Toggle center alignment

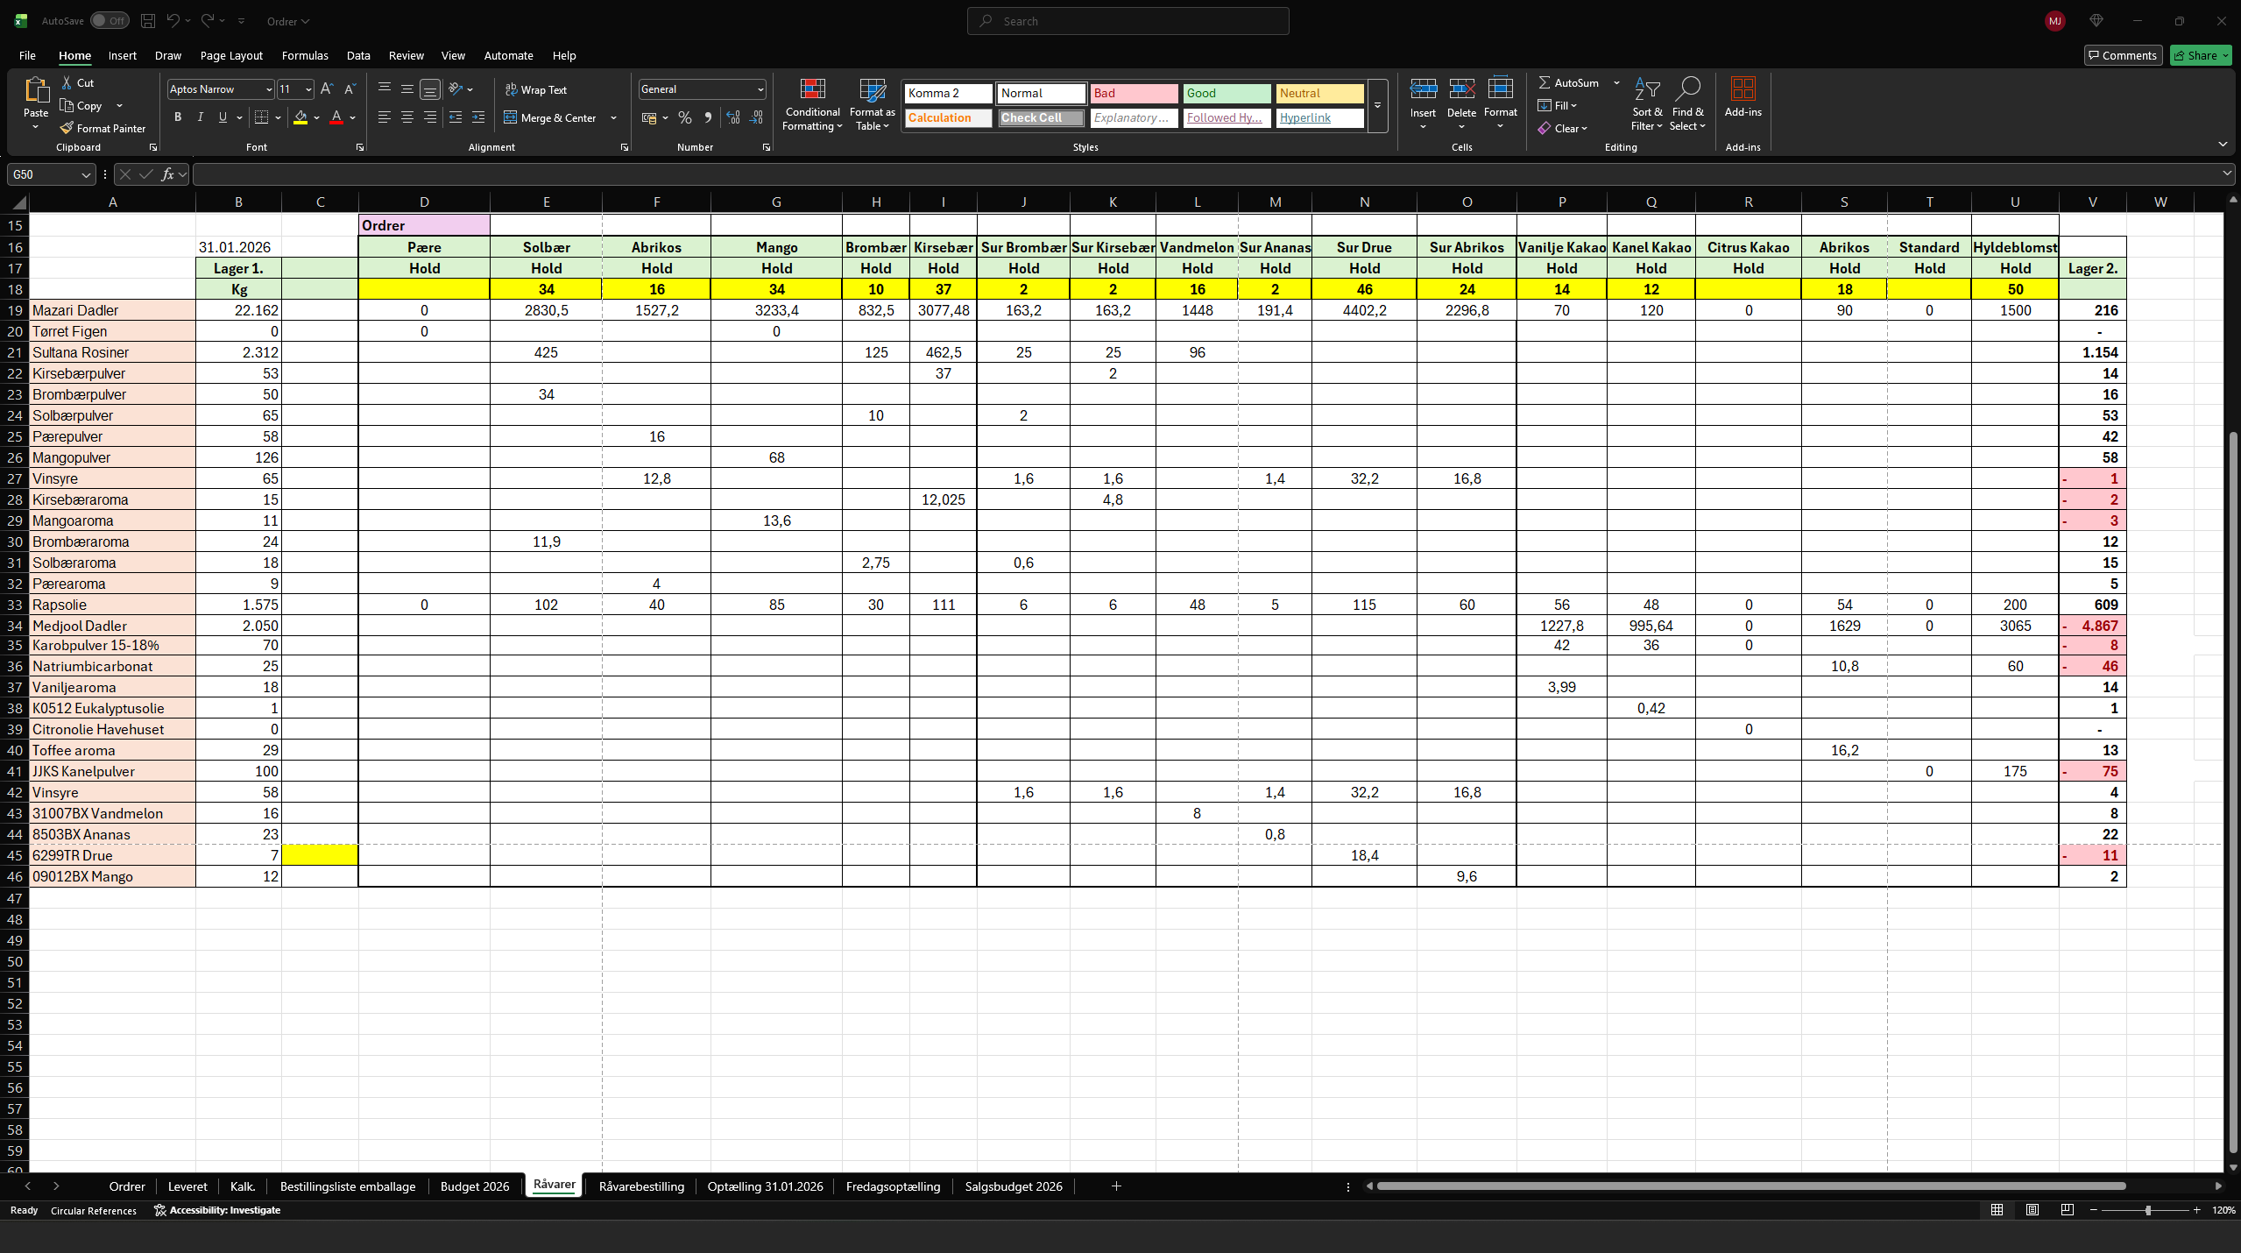[x=406, y=117]
